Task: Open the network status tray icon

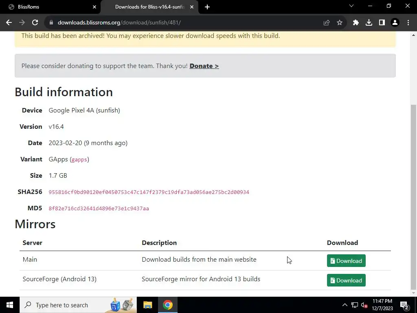Action: (355, 305)
